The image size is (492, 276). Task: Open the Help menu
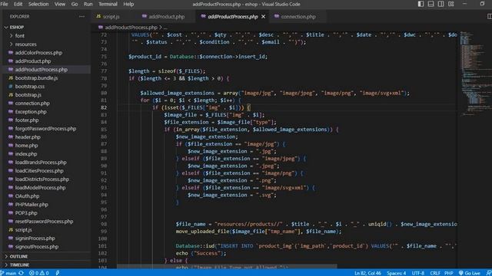128,4
